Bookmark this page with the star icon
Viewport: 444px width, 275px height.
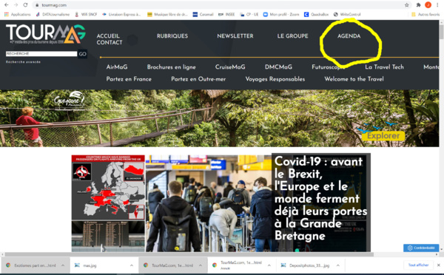coord(406,5)
